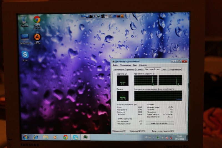Open the Google Chrome desktop shortcut
The width and height of the screenshot is (222, 148).
pyautogui.click(x=37, y=21)
